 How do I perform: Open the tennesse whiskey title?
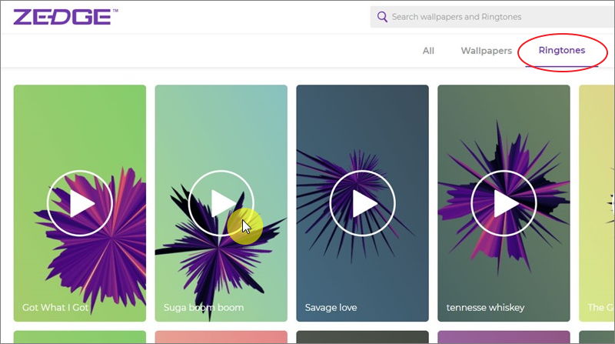(485, 308)
